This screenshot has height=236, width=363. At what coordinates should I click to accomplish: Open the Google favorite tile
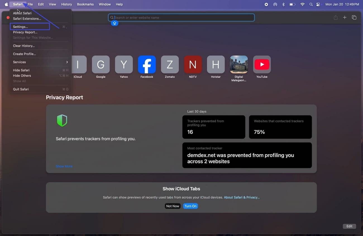point(101,64)
